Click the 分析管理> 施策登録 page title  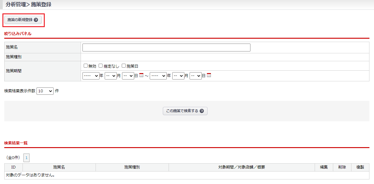click(28, 5)
